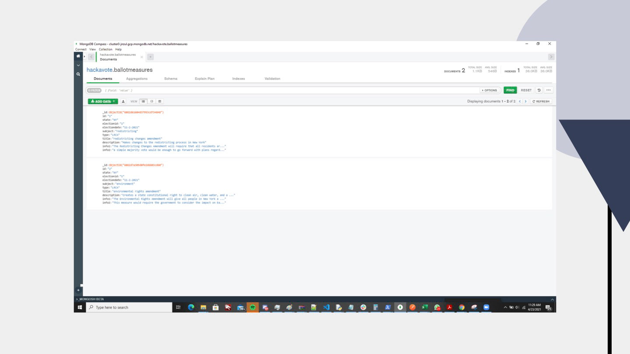Open the Help menu
630x354 pixels.
click(119, 49)
